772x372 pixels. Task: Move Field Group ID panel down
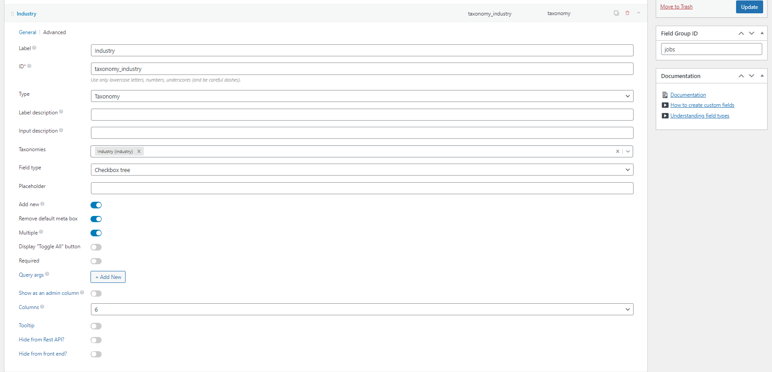752,33
